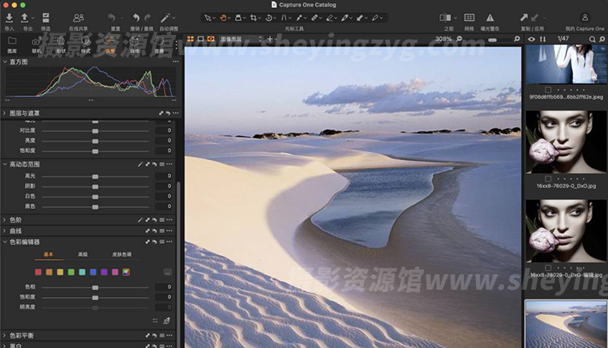
Task: Expand the Levels (色阶) panel
Action: (x=6, y=219)
